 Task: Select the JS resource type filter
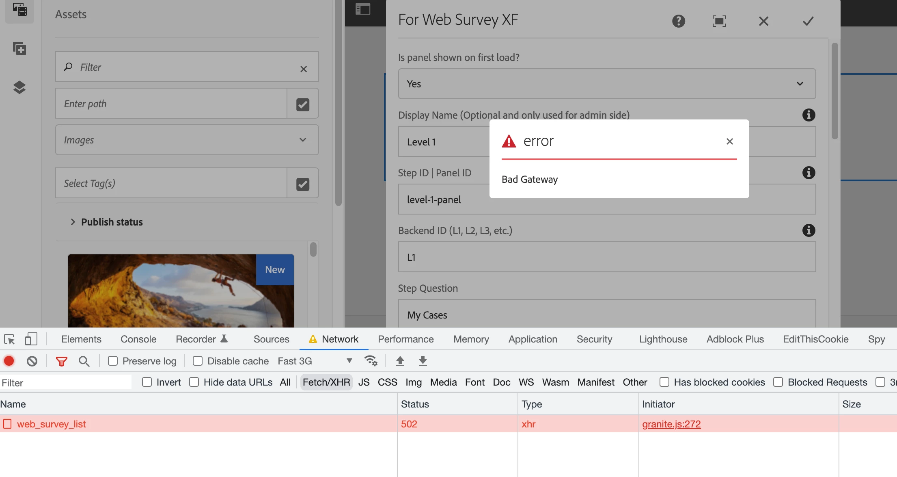364,382
